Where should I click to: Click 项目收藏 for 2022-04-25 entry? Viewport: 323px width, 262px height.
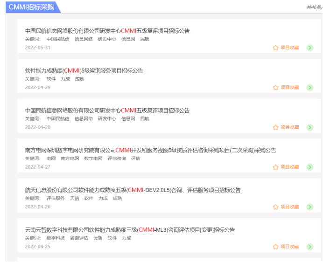[290, 246]
